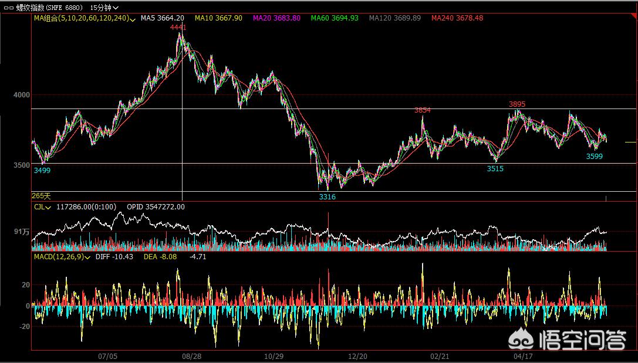Click the 3500 price axis label

(22, 165)
